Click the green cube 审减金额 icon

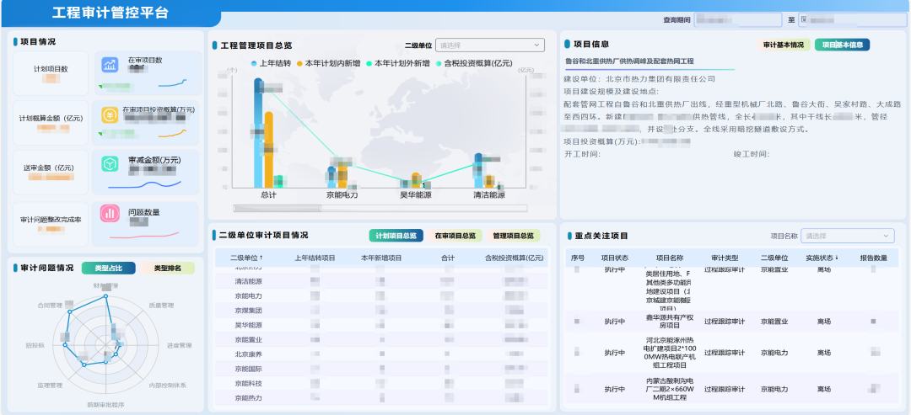(x=110, y=164)
